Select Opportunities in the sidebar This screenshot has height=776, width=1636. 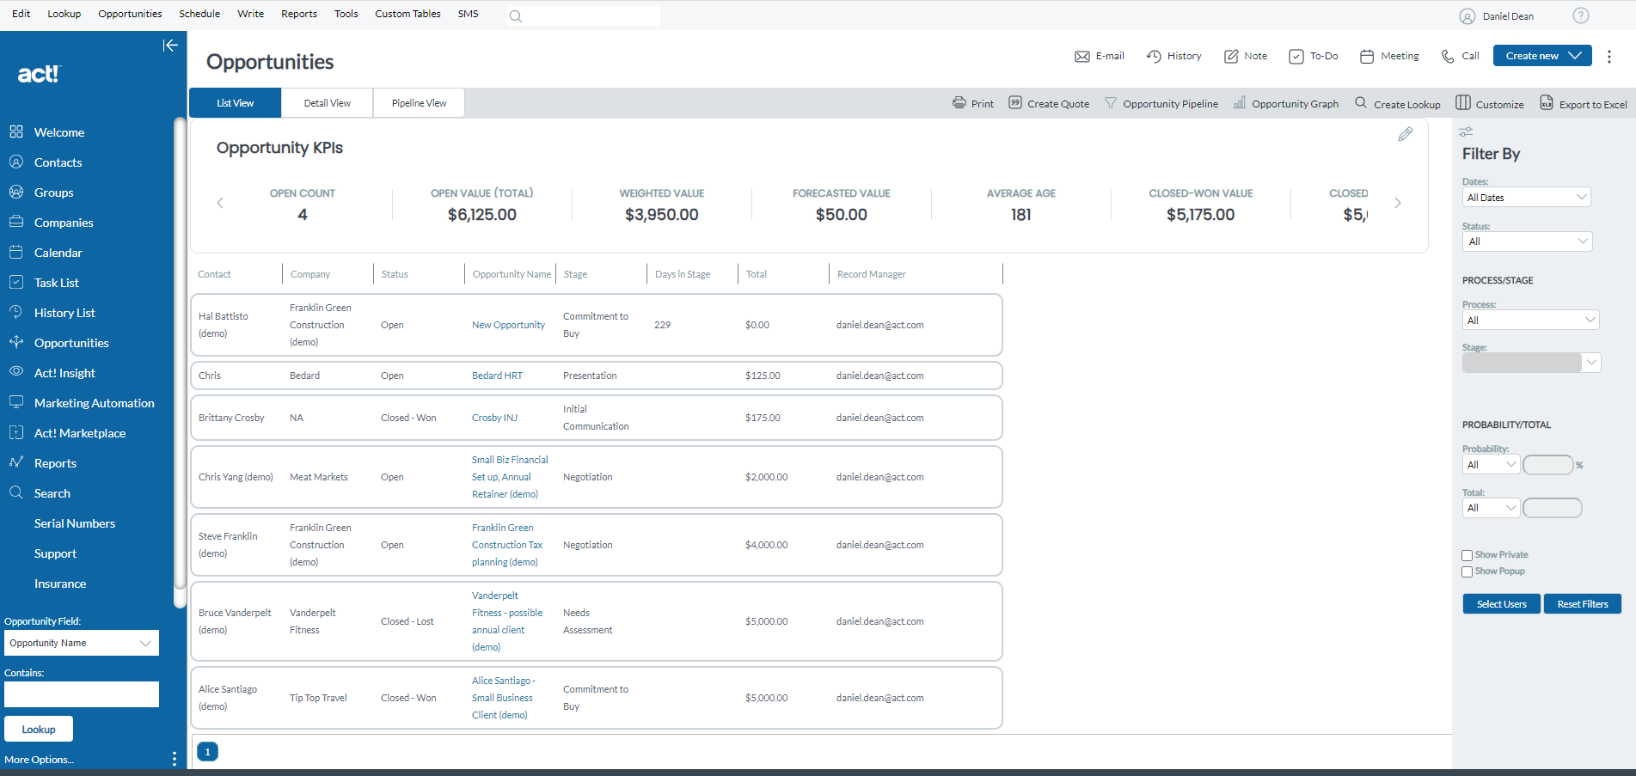71,343
